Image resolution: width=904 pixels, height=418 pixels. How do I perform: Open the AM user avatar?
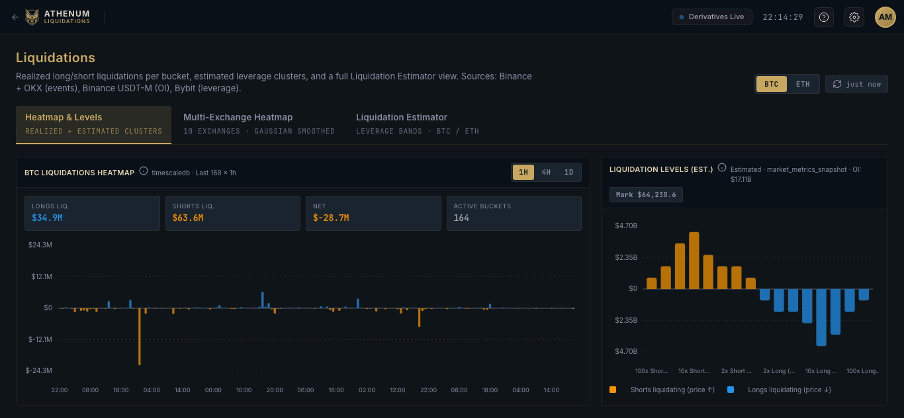(885, 17)
